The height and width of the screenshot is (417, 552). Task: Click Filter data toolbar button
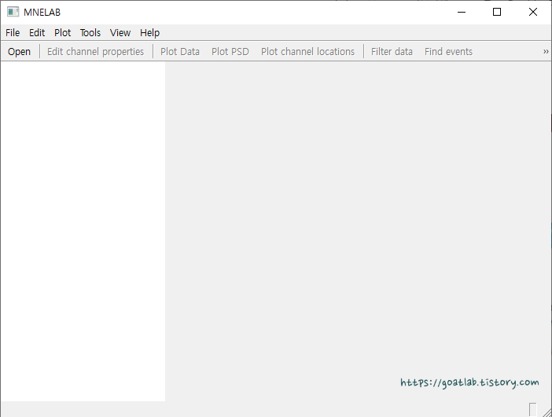click(x=392, y=51)
